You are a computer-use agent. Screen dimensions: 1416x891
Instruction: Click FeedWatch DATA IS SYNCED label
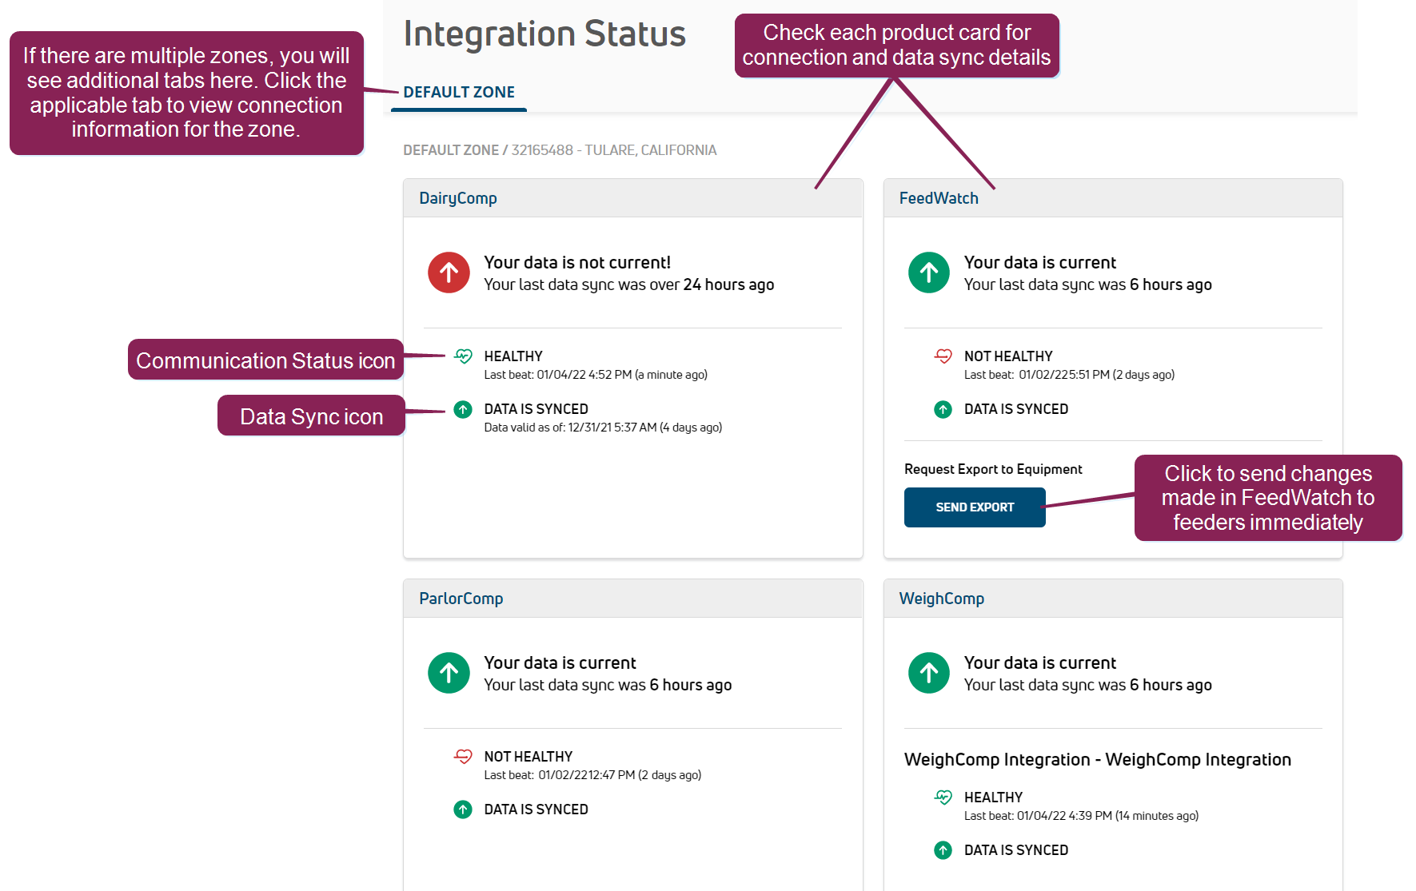click(x=1016, y=409)
